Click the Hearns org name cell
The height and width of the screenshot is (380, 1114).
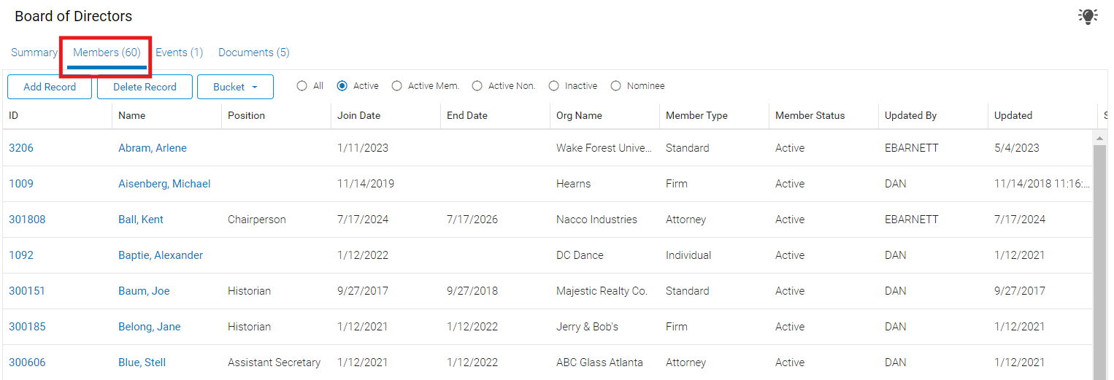point(574,184)
